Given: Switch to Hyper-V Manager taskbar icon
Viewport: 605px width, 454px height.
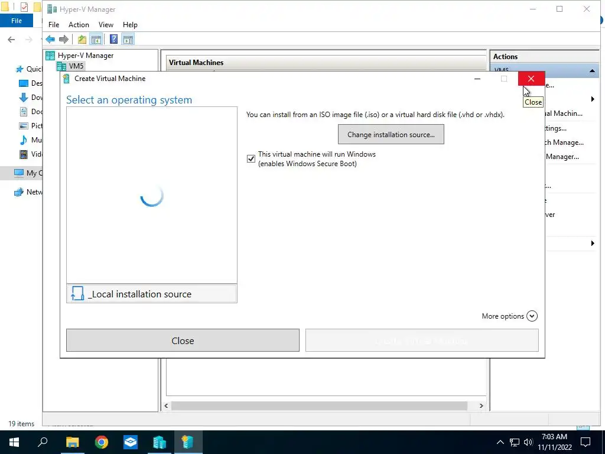Looking at the screenshot, I should tap(160, 442).
